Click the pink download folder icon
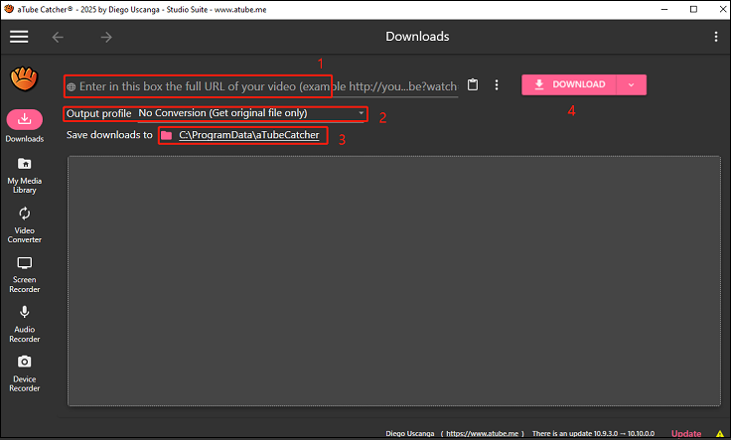The image size is (731, 440). pos(167,135)
